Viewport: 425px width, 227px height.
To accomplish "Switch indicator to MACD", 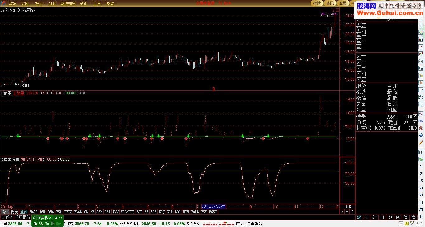I will click(x=34, y=212).
